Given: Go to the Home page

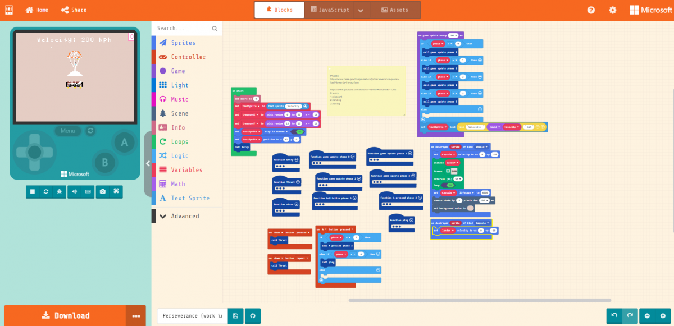Looking at the screenshot, I should click(x=37, y=10).
